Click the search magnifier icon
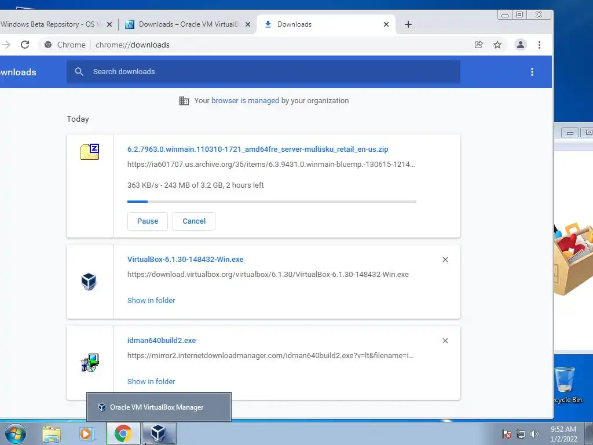Image resolution: width=593 pixels, height=445 pixels. click(79, 71)
